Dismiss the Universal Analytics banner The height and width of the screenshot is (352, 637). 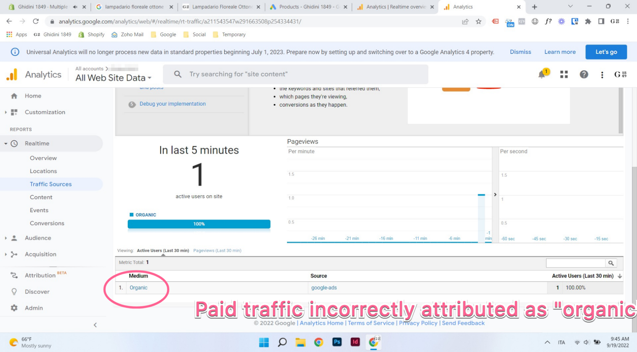pyautogui.click(x=520, y=52)
